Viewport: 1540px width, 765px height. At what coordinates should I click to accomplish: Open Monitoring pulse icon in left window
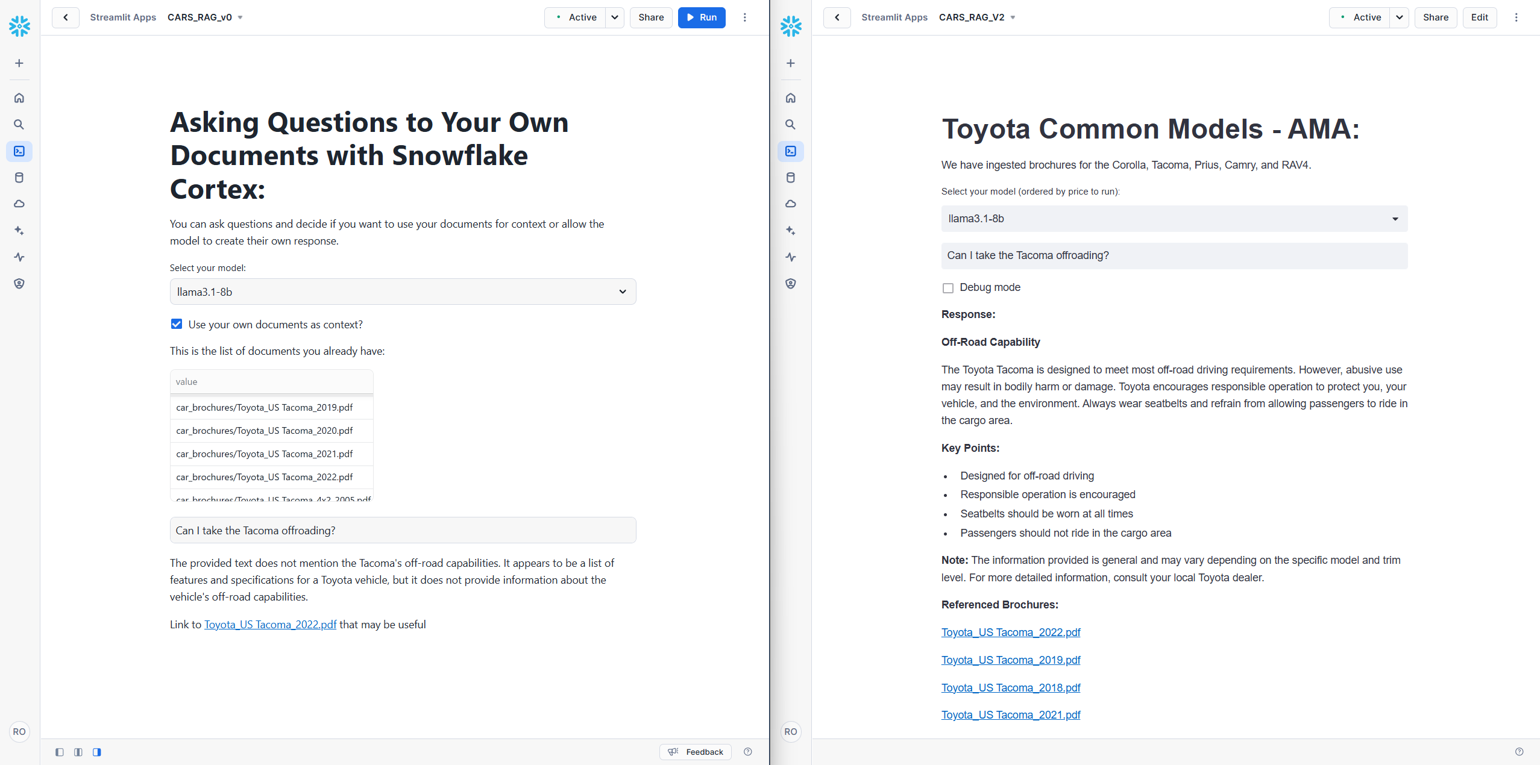pos(19,257)
